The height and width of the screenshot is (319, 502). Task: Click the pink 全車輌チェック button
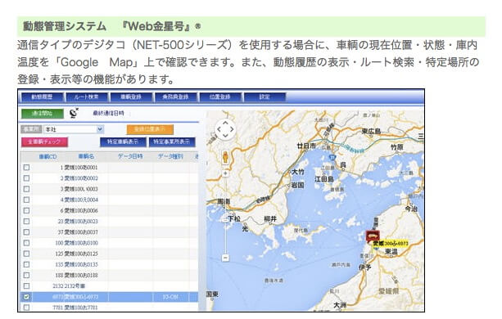tap(44, 142)
